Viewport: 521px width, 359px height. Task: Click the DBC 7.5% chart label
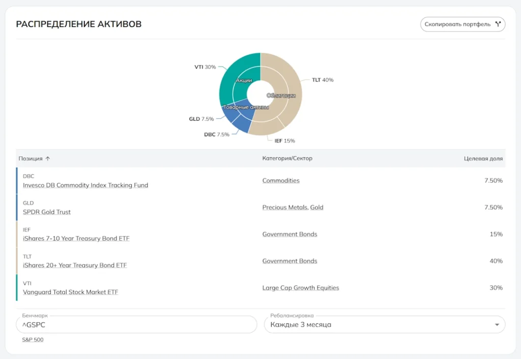(217, 134)
